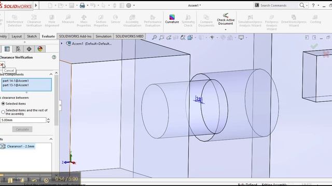Screen dimensions: 332x186
Task: Open Assembly Visualization
Action: (132, 21)
